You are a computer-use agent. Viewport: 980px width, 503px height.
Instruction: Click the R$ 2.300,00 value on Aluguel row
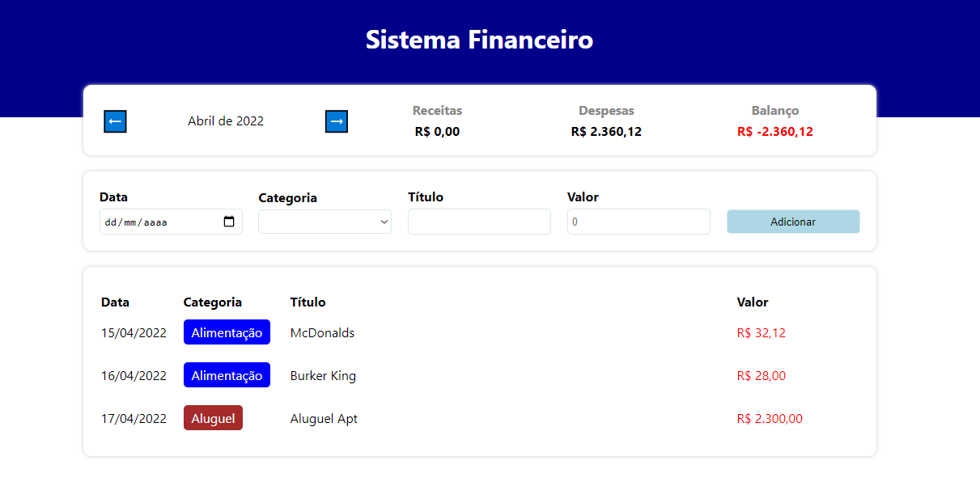[770, 418]
